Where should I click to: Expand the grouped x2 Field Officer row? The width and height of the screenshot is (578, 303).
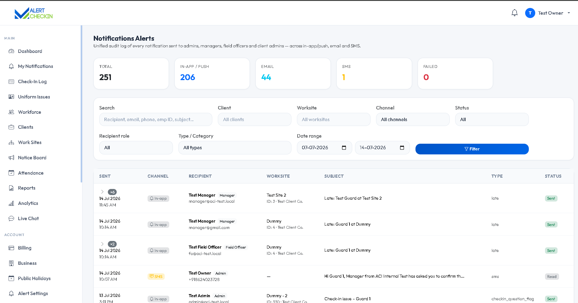point(102,244)
